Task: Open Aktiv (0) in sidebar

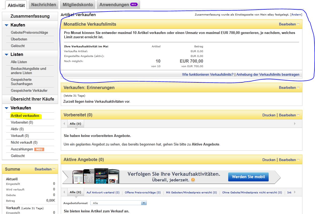Action: (x=17, y=129)
